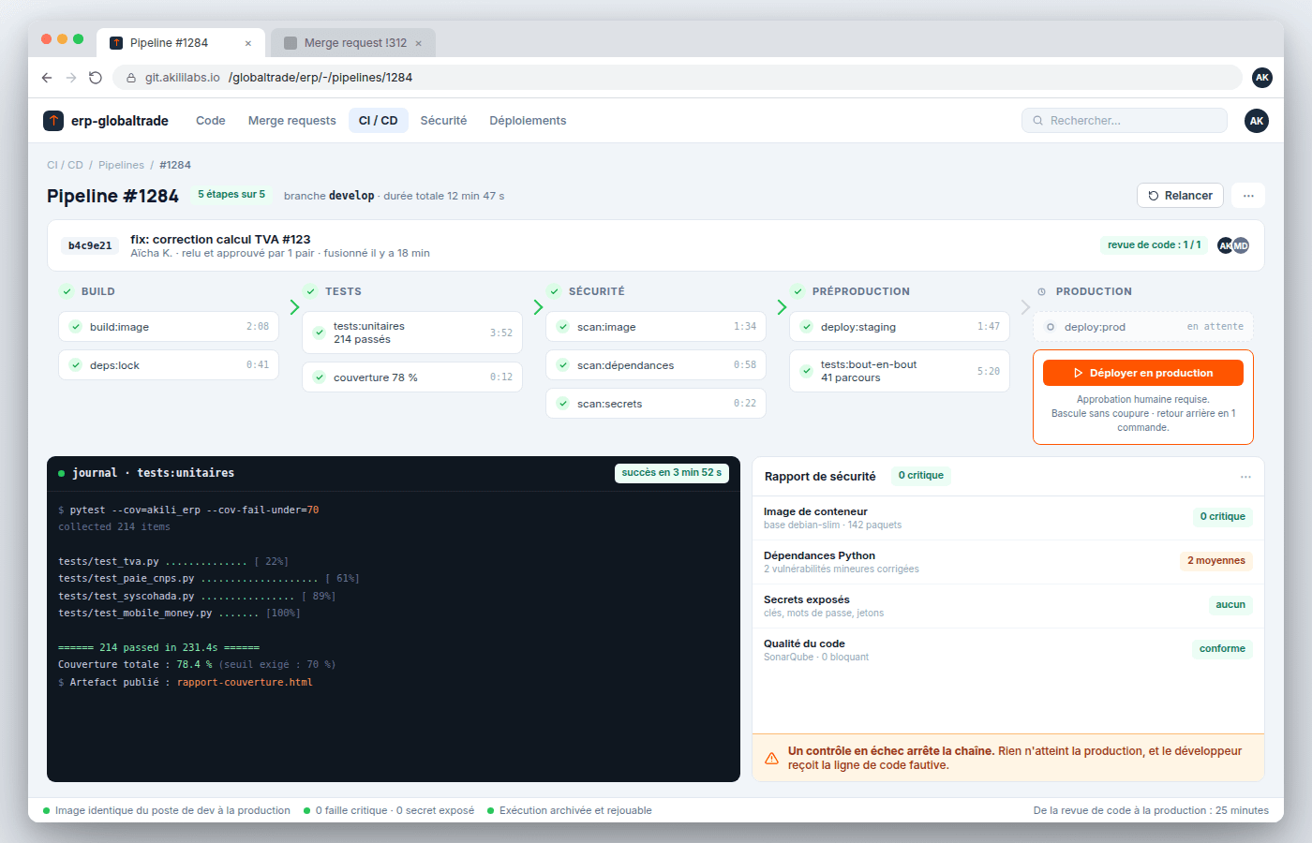1312x843 pixels.
Task: Click the Relancer button
Action: click(x=1180, y=196)
